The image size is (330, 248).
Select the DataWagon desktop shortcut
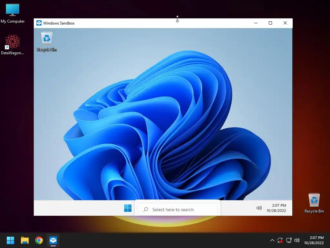pos(13,45)
